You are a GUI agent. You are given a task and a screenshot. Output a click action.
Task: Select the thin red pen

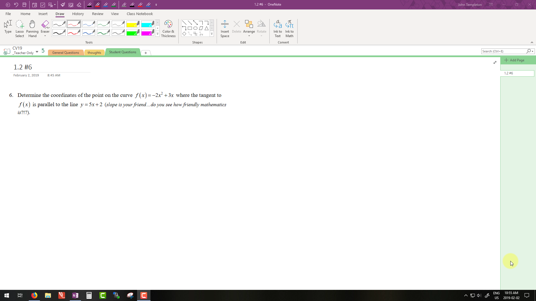click(x=74, y=24)
